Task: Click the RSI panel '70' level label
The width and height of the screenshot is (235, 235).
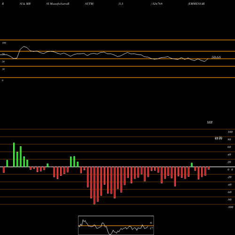Action: (x=3, y=54)
